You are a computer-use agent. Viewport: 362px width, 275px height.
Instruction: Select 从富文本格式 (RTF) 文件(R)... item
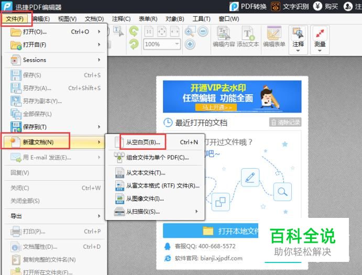(155, 185)
